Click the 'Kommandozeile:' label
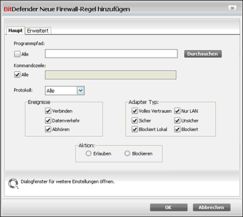Screen dimensions: 243x217 tap(30, 66)
